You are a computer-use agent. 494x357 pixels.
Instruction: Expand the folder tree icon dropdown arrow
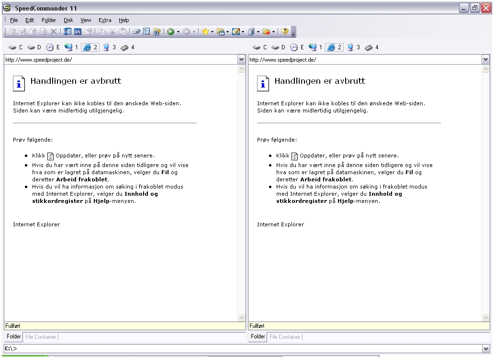227,32
